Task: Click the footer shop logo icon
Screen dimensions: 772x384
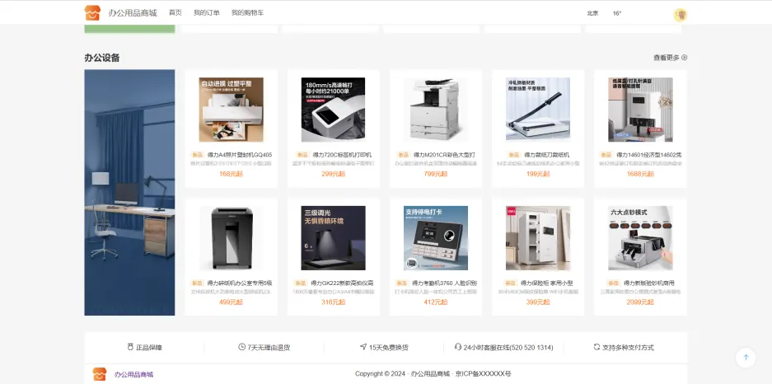Action: [100, 374]
